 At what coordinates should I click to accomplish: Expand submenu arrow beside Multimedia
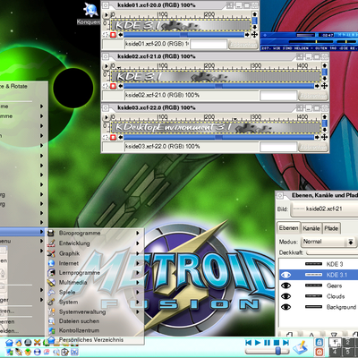(138, 282)
